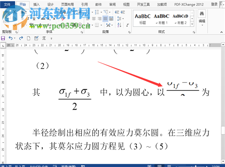This screenshot has height=167, width=225.
Task: Open the undo history dropdown arrow
Action: point(15,38)
